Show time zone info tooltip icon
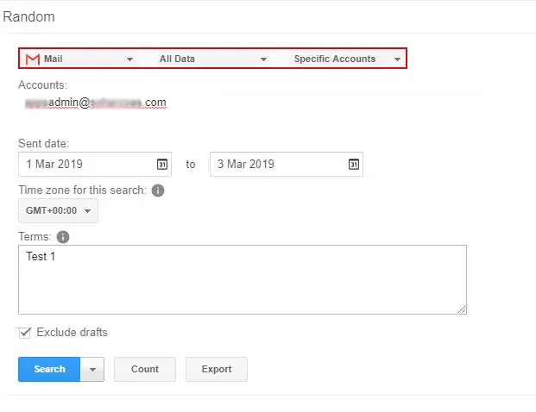This screenshot has height=412, width=536. [x=158, y=190]
